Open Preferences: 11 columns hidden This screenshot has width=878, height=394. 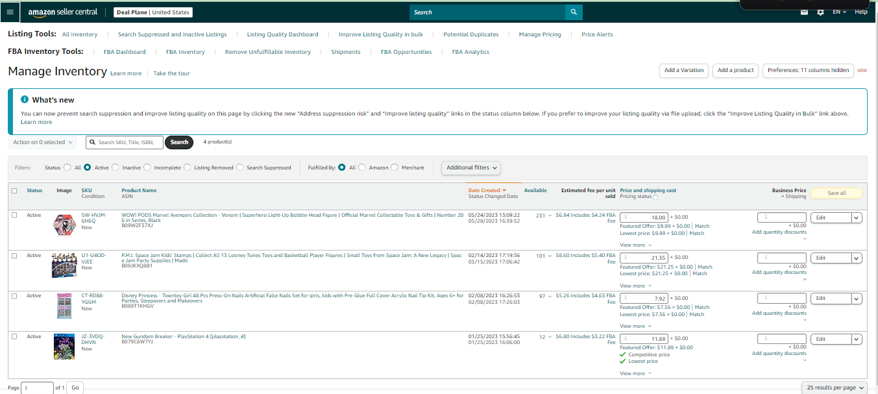[808, 70]
